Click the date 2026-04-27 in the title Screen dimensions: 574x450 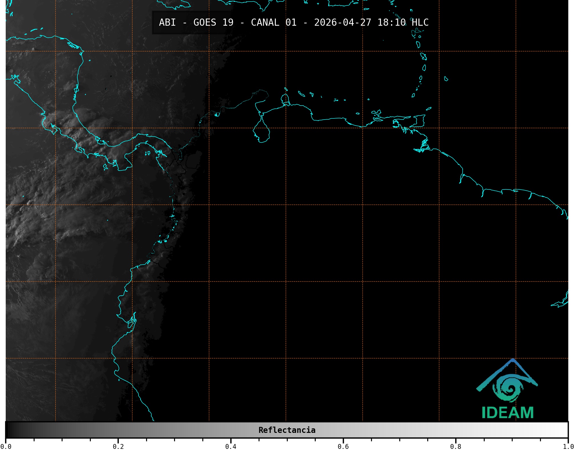343,23
